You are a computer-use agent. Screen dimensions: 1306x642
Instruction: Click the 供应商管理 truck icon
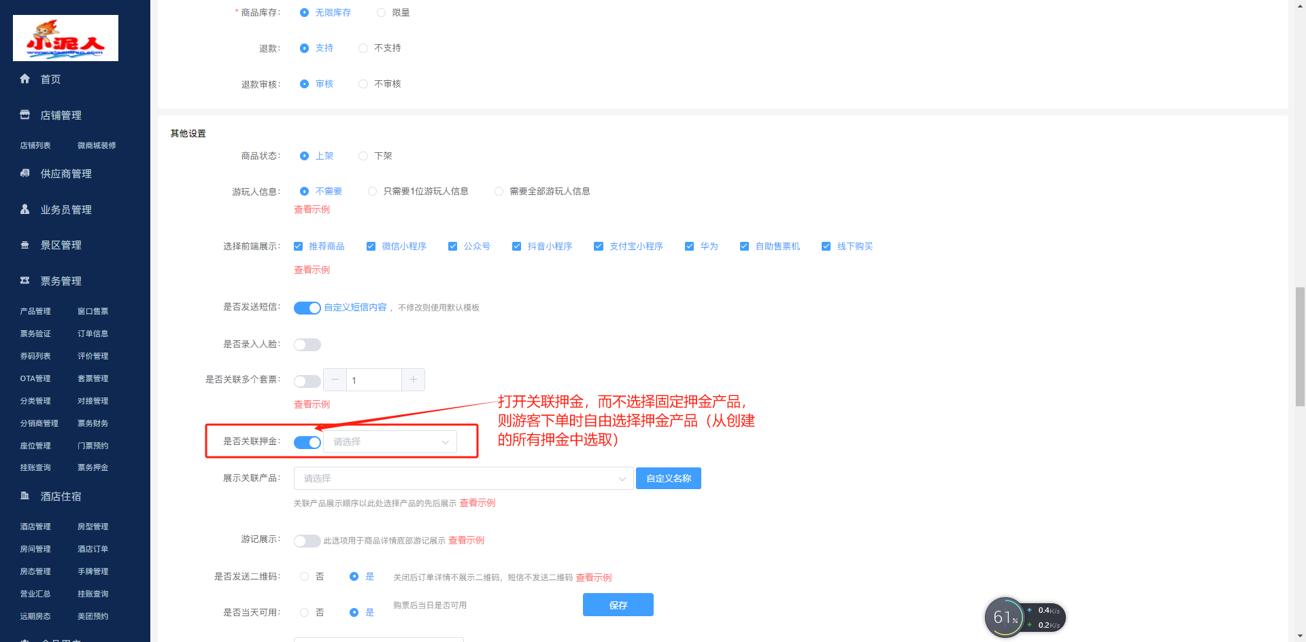[25, 173]
